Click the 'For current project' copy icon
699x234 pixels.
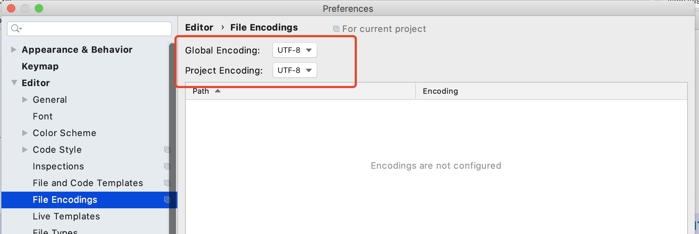coord(336,29)
